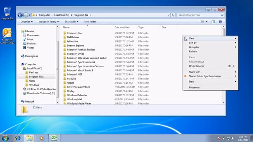Open Share with context submenu

(x=210, y=72)
